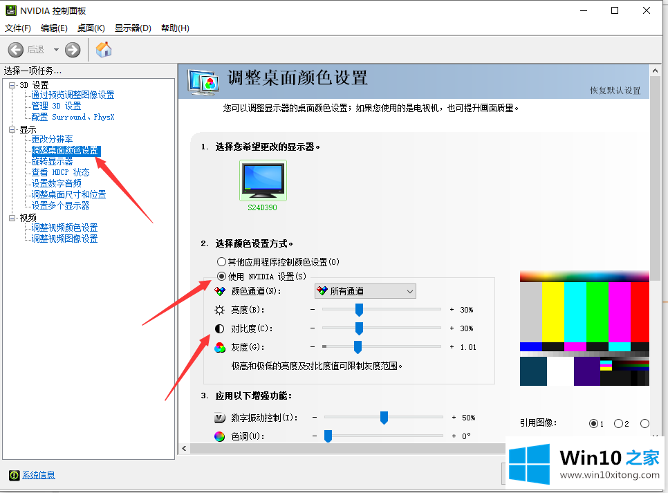Click 恢复默认设置 restore defaults link
The width and height of the screenshot is (668, 493).
(x=615, y=91)
